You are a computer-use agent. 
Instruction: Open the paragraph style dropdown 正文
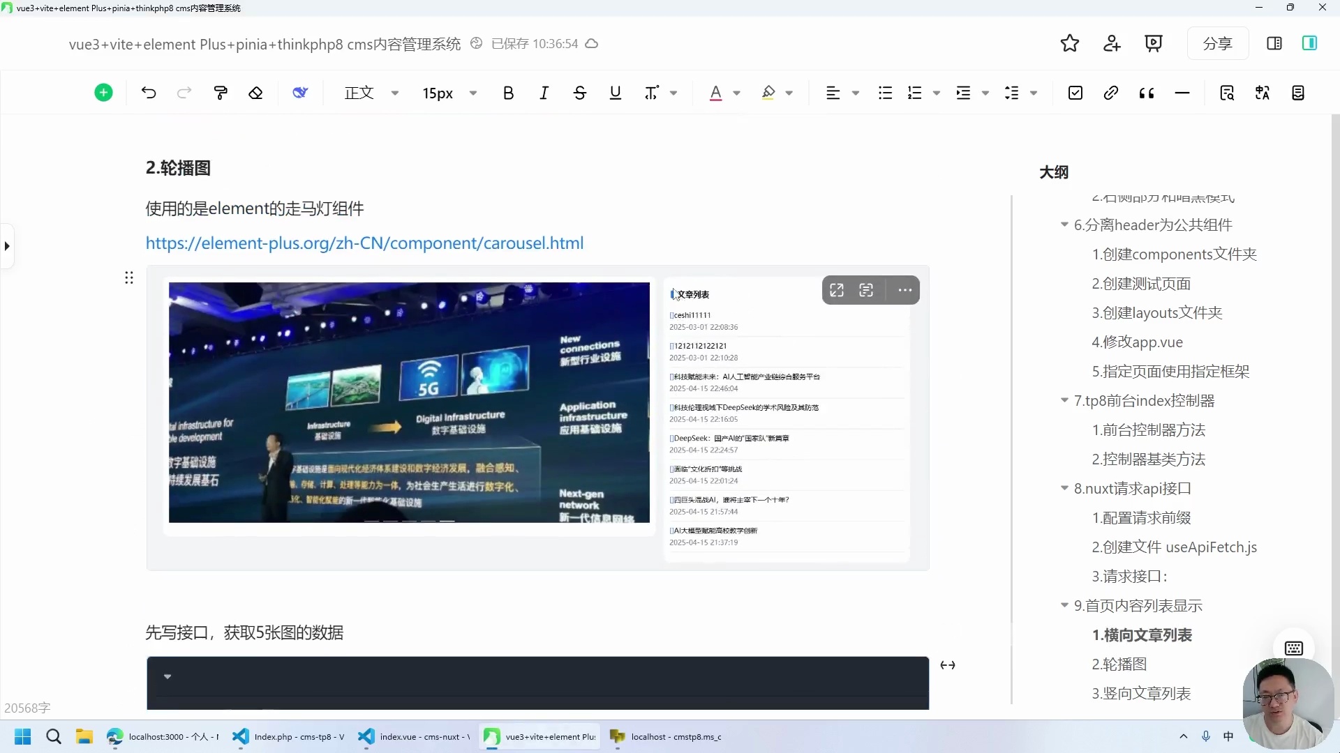tap(371, 93)
